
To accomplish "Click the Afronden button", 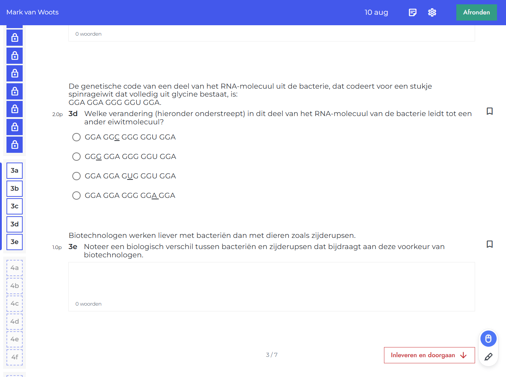I will pyautogui.click(x=476, y=12).
